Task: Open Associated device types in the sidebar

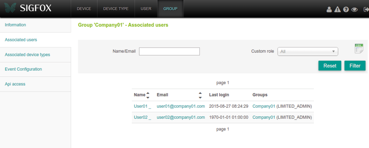Action: [x=35, y=54]
